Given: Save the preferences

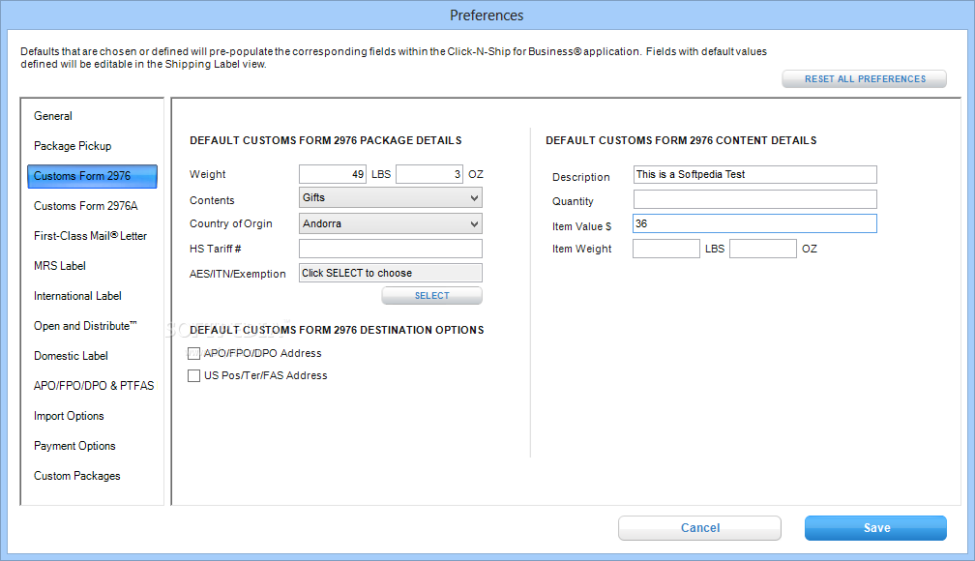Looking at the screenshot, I should coord(875,528).
